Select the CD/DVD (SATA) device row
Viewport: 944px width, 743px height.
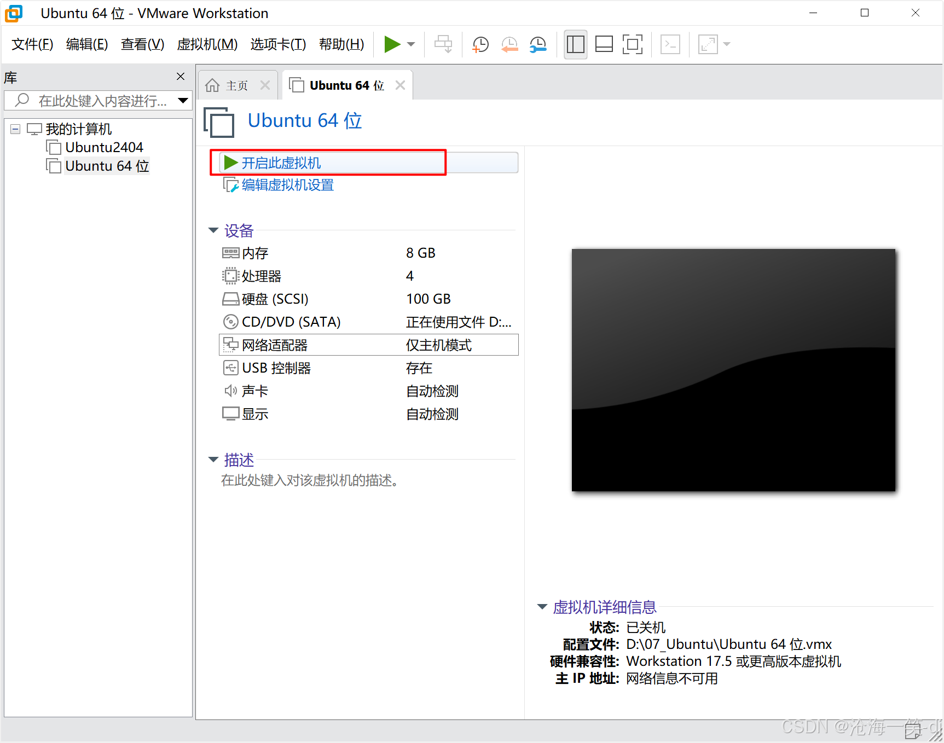pyautogui.click(x=369, y=322)
